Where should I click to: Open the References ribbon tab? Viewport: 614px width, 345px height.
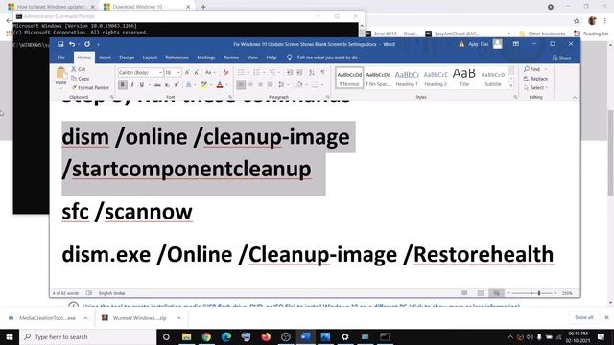177,57
